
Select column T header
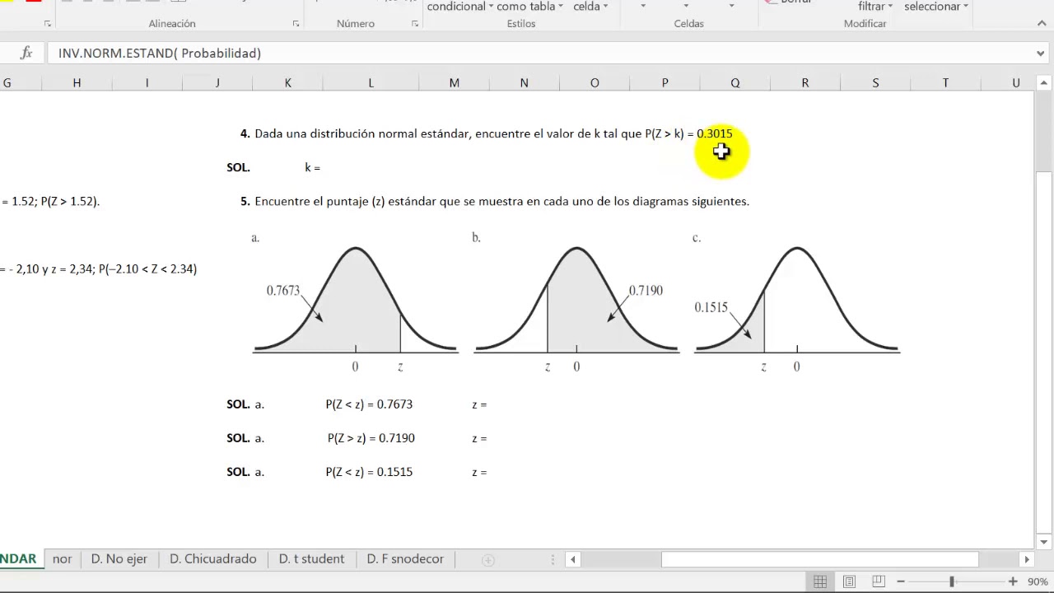[x=945, y=82]
